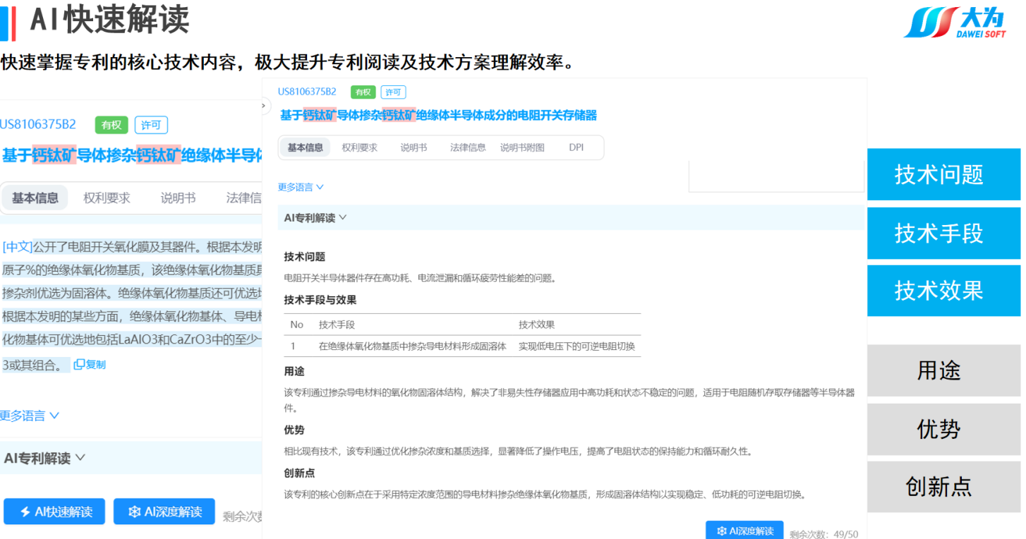
Task: Click the 许可 tag in right panel
Action: pos(393,92)
